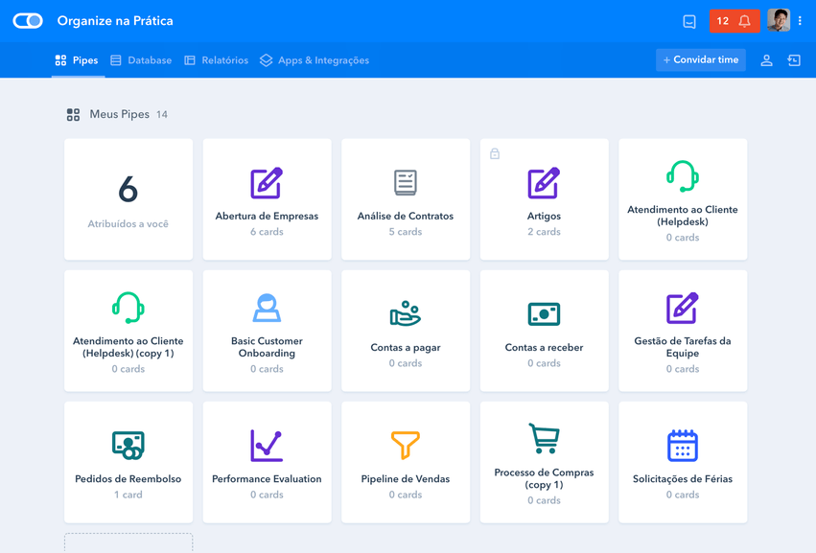The height and width of the screenshot is (553, 816).
Task: Click the login arrow icon at far right of navbar
Action: coord(794,60)
